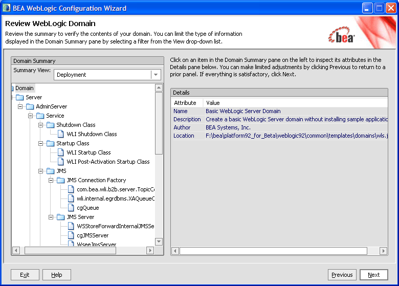399x286 pixels.
Task: Click the tree vertical scrollbar thumb
Action: coord(159,123)
